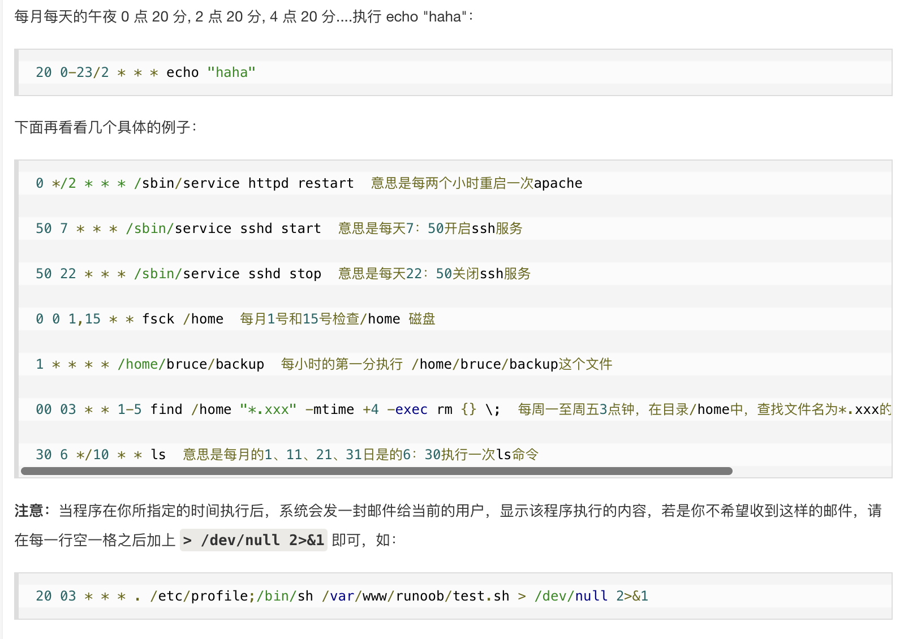Click the sentence starting '每月每天的午夜 0 点 20 分'
Viewport: 904px width, 639px height.
[x=244, y=16]
